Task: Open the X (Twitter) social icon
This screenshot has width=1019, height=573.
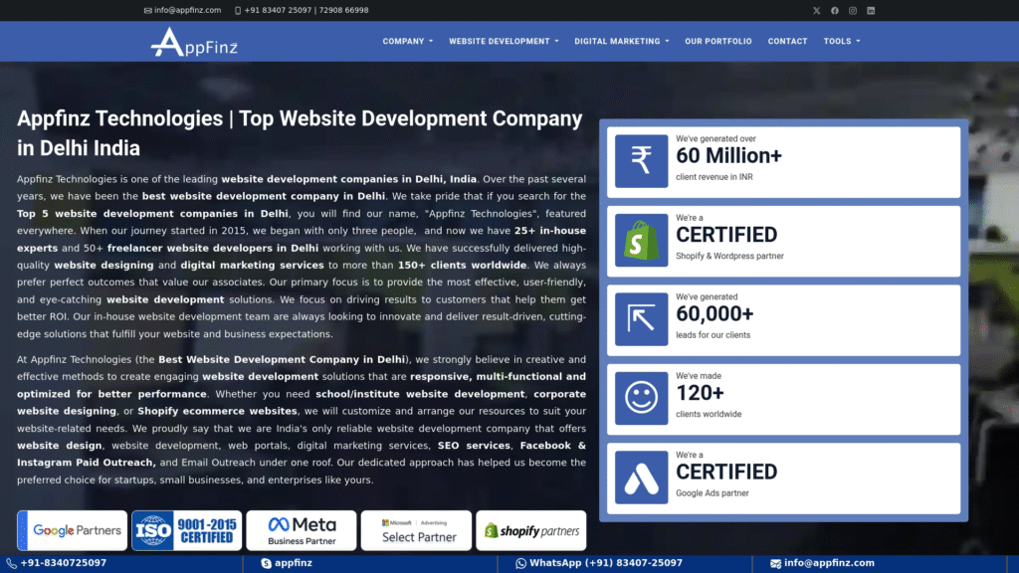Action: pos(816,10)
